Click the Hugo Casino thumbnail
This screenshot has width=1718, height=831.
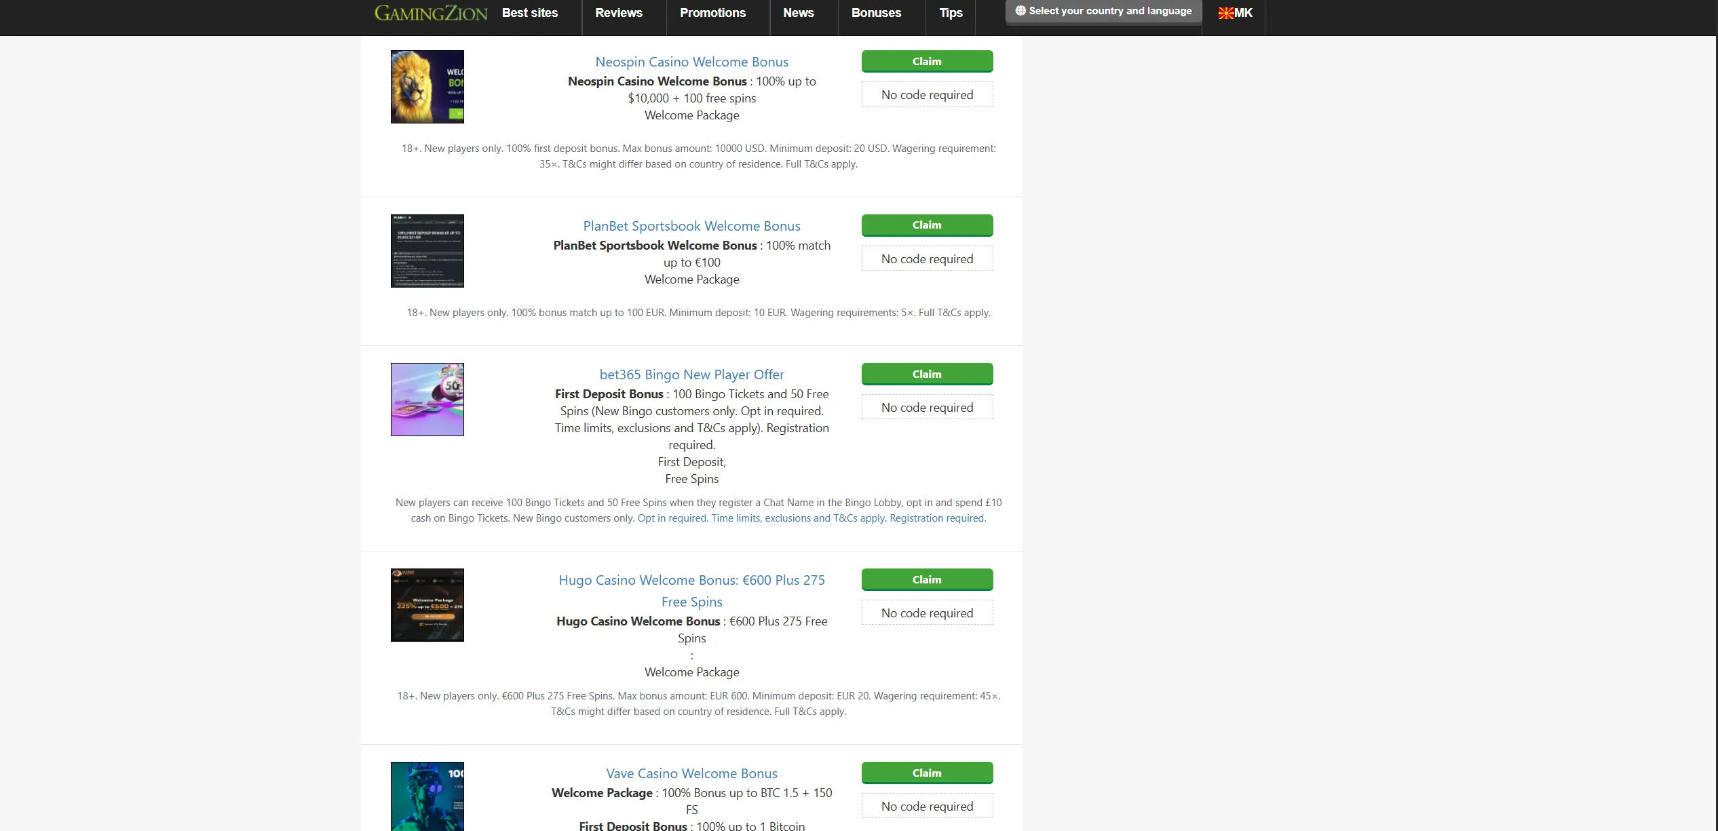point(427,605)
